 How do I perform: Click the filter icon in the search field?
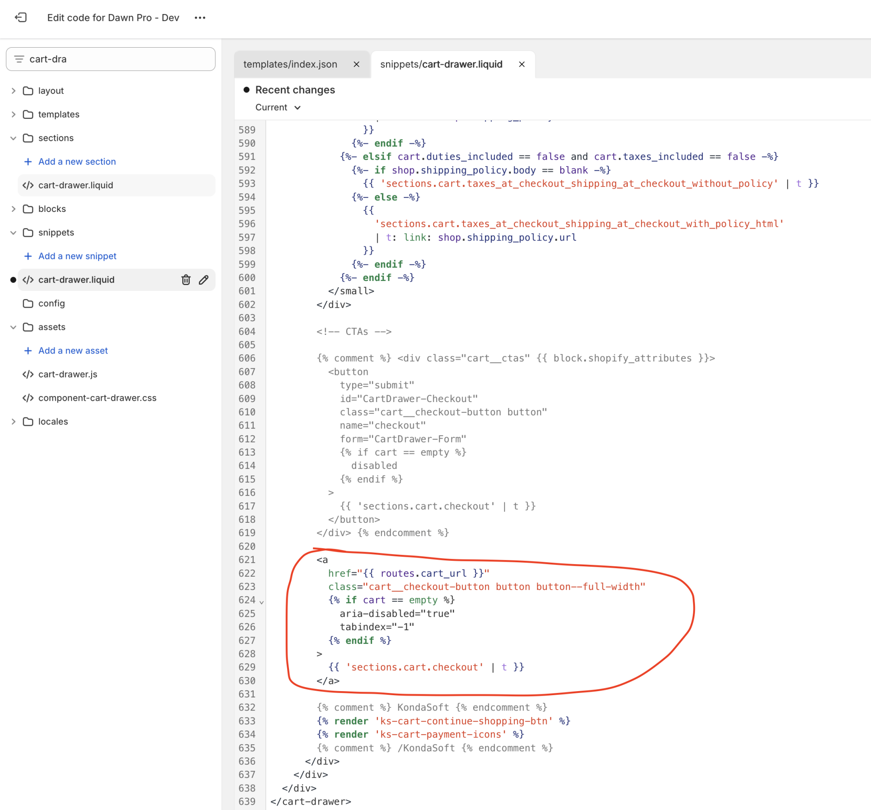pos(19,59)
